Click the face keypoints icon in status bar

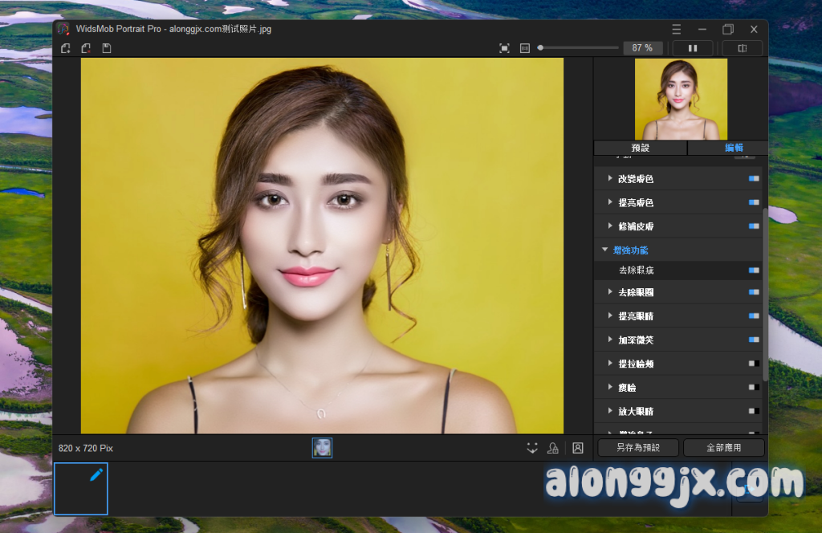[x=531, y=448]
